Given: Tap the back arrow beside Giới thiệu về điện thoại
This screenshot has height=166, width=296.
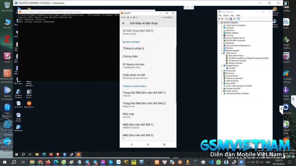Looking at the screenshot, I should click(x=123, y=23).
